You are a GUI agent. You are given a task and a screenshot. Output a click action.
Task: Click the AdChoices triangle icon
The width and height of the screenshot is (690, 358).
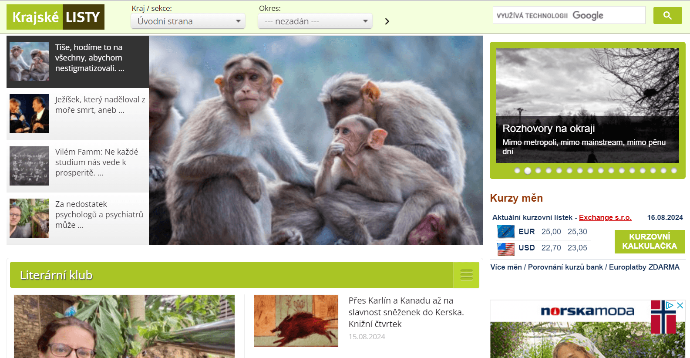point(670,305)
